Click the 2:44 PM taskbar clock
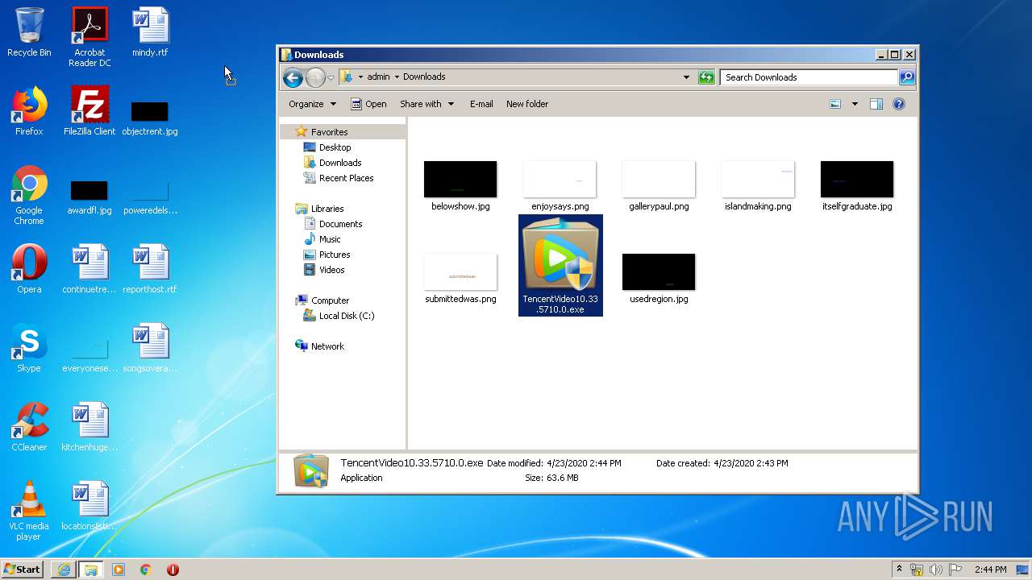Screen dimensions: 1032x580 pos(990,570)
